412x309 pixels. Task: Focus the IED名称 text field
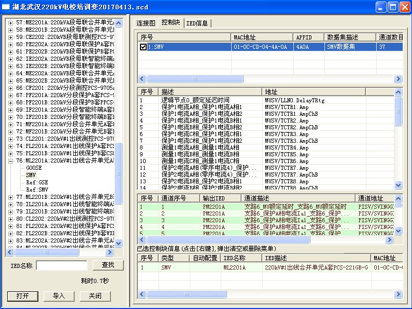pyautogui.click(x=62, y=265)
